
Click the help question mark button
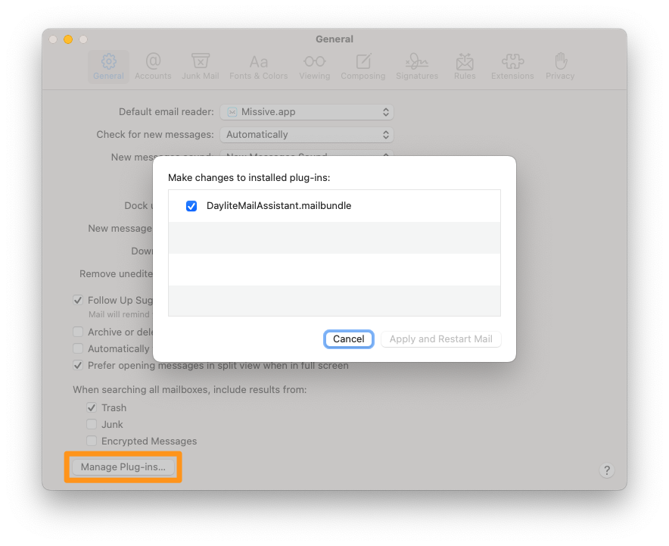[x=607, y=470]
